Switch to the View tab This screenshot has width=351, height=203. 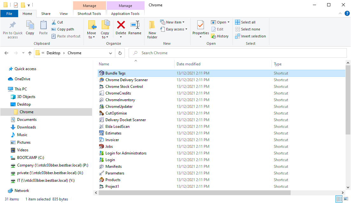64,14
